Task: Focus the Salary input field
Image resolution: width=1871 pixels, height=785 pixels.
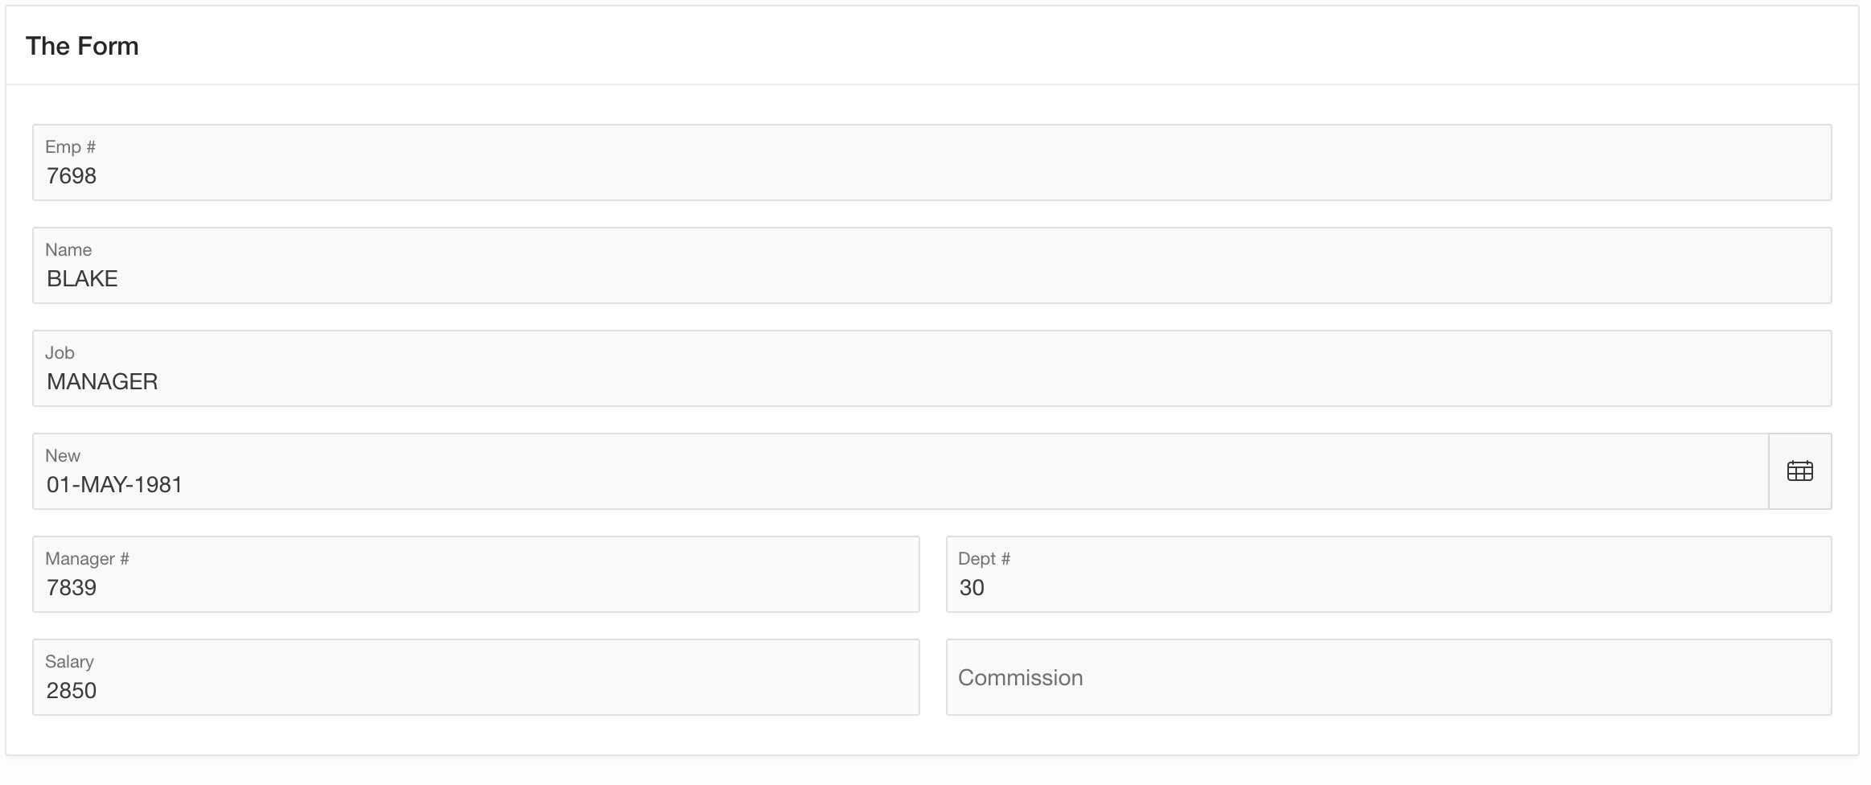Action: [475, 690]
